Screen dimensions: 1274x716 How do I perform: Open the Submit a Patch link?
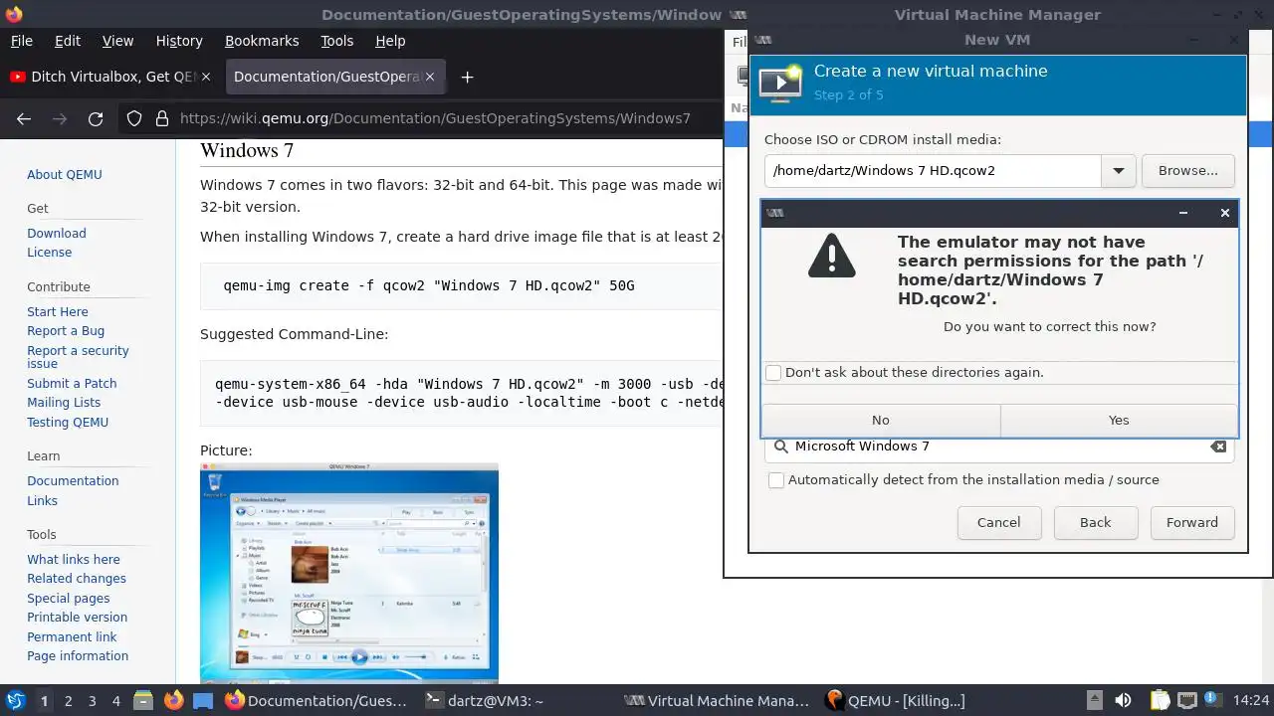coord(72,384)
